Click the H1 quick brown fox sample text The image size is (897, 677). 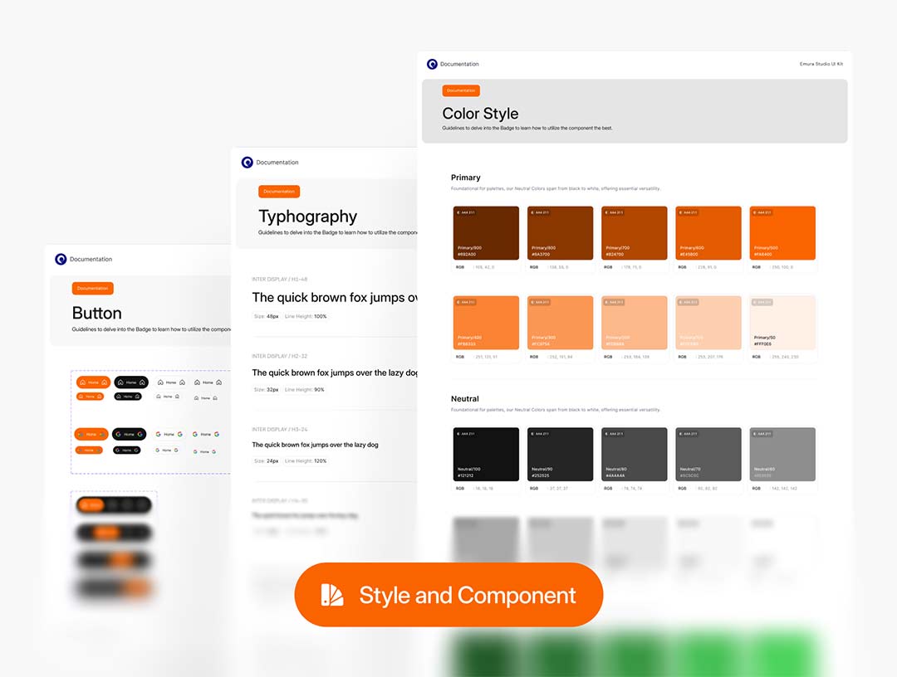click(x=334, y=298)
